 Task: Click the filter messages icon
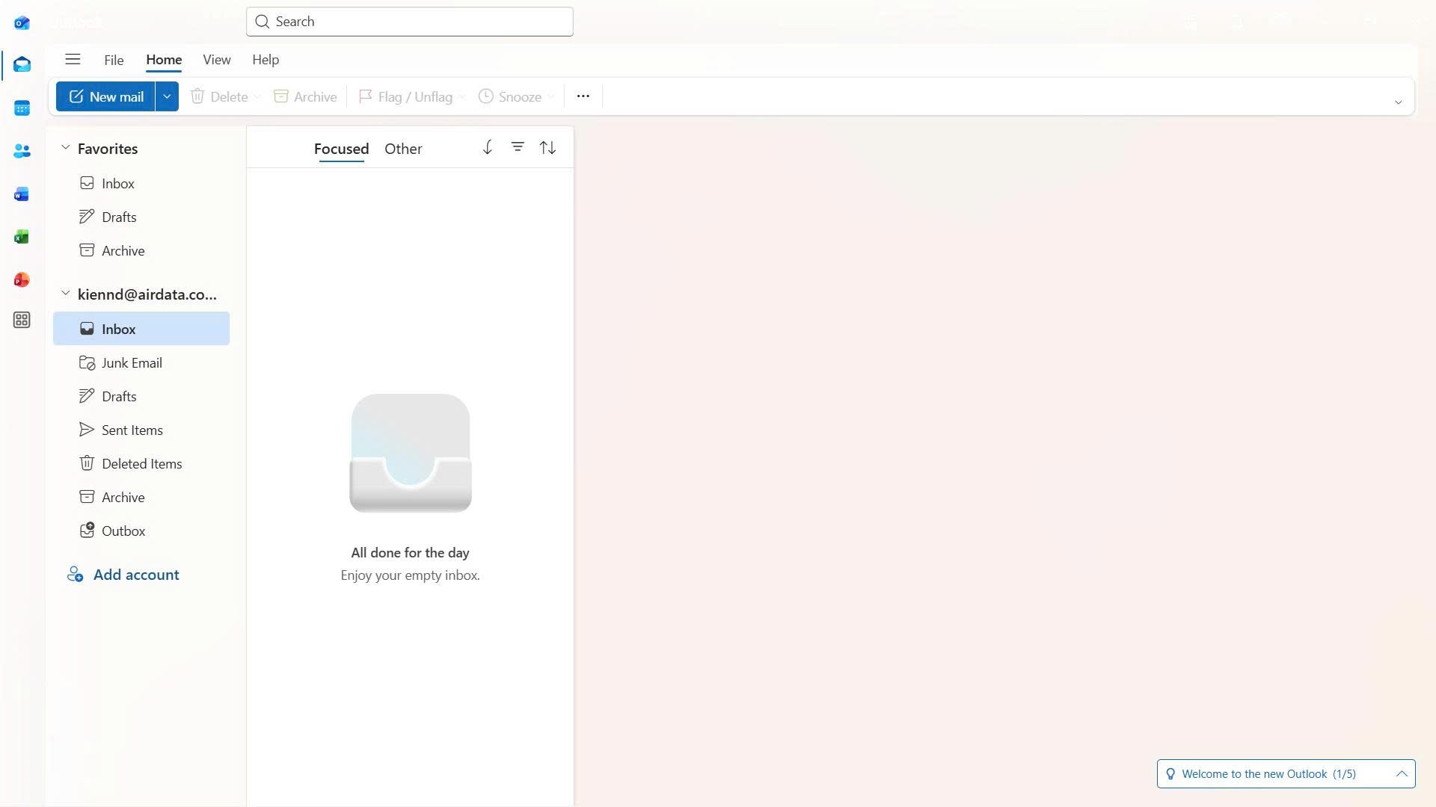pyautogui.click(x=518, y=147)
